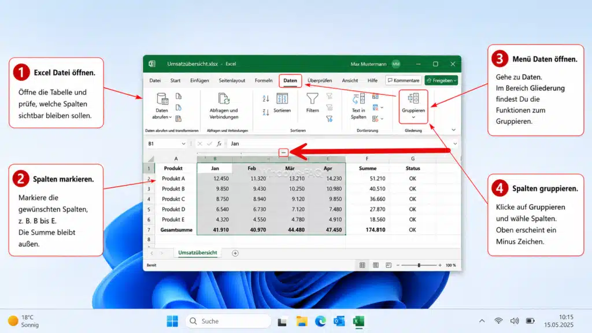The height and width of the screenshot is (333, 592).
Task: Open the Datei menu
Action: point(155,80)
